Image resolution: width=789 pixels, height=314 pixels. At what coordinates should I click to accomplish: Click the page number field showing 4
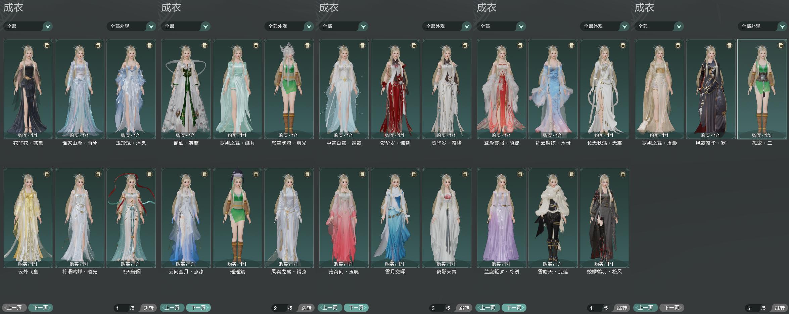(594, 308)
